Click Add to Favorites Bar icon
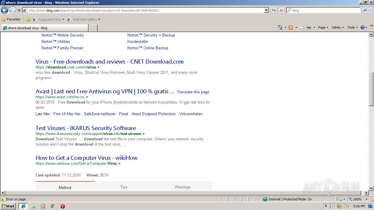This screenshot has width=374, height=210. 28,20
